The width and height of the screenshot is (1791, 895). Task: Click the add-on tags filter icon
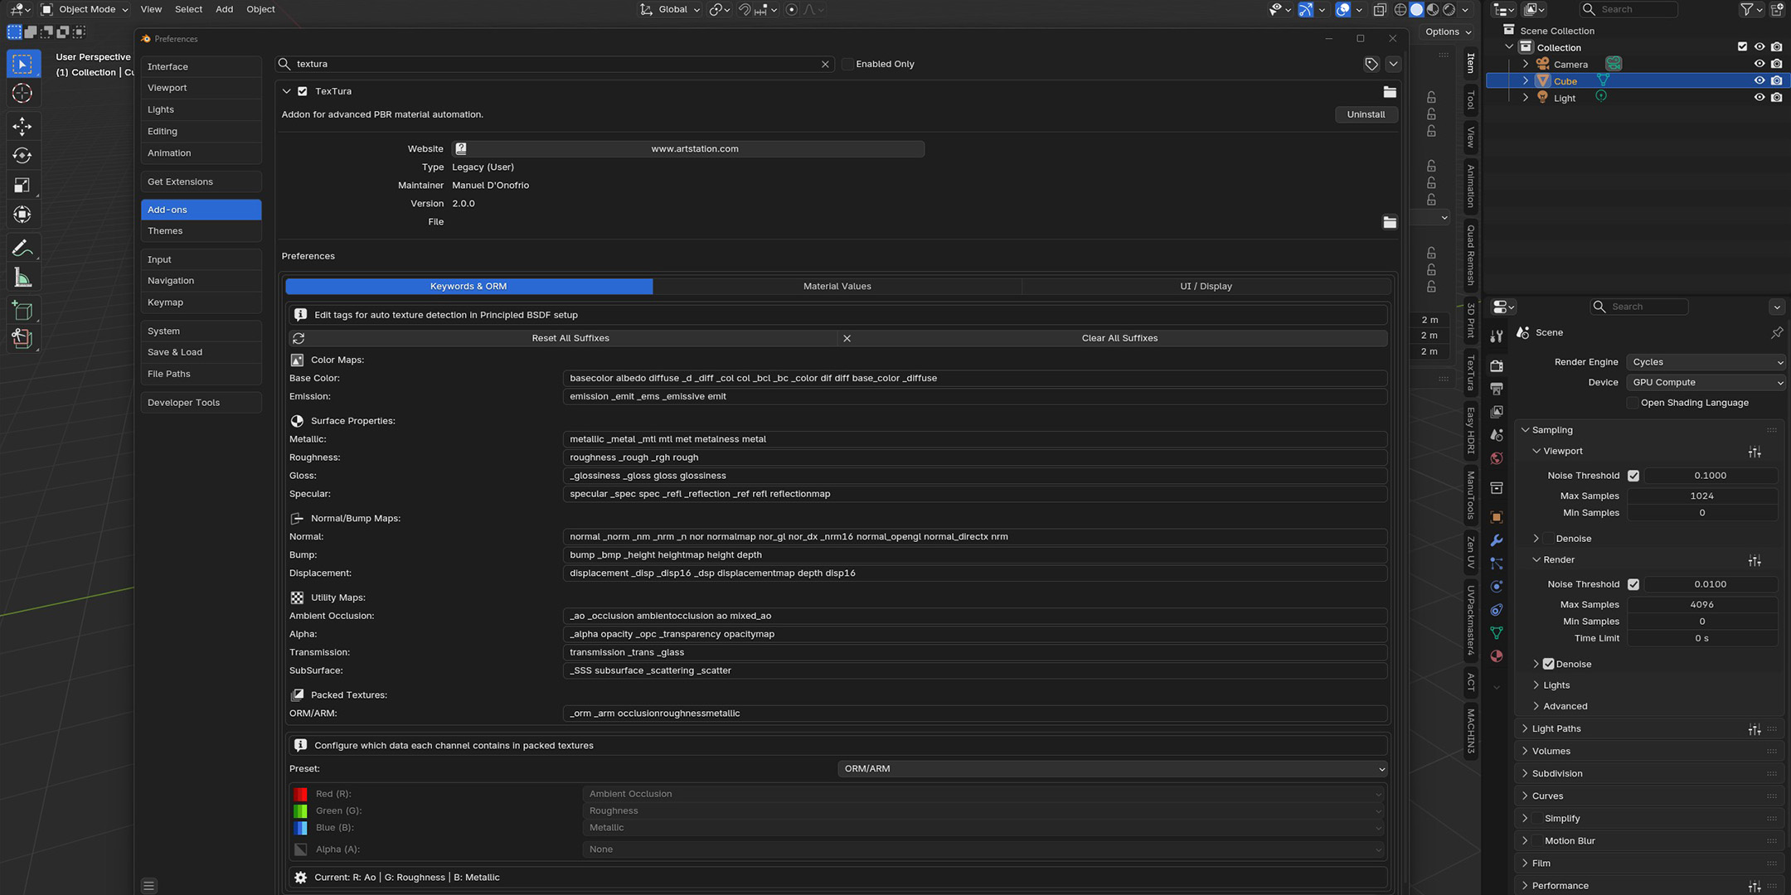[1371, 64]
